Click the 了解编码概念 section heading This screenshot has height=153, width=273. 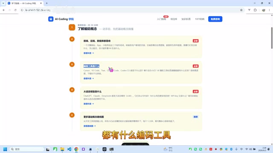pyautogui.click(x=87, y=29)
